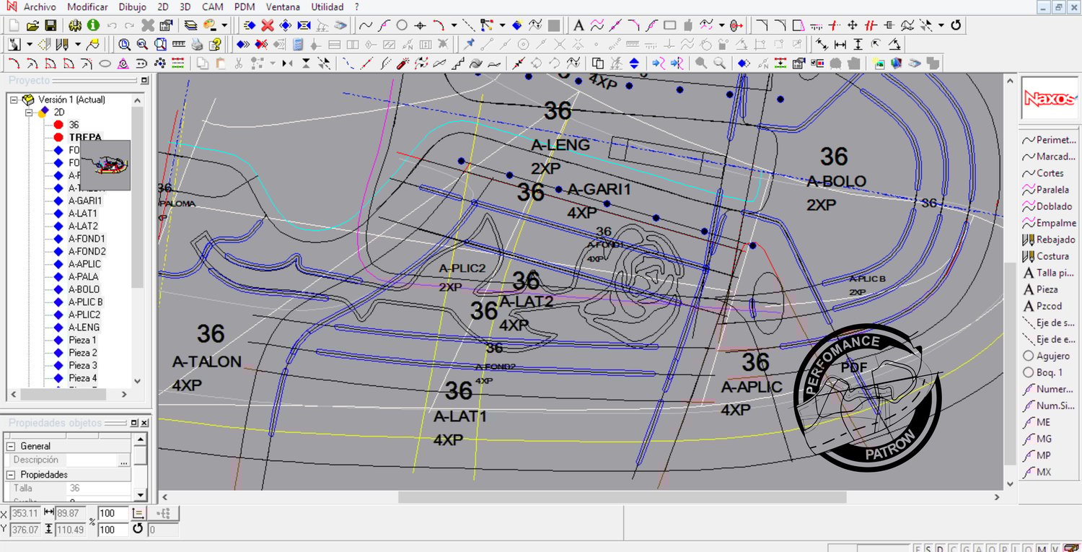Screen dimensions: 1082x552
Task: Click the green information icon
Action: (93, 25)
